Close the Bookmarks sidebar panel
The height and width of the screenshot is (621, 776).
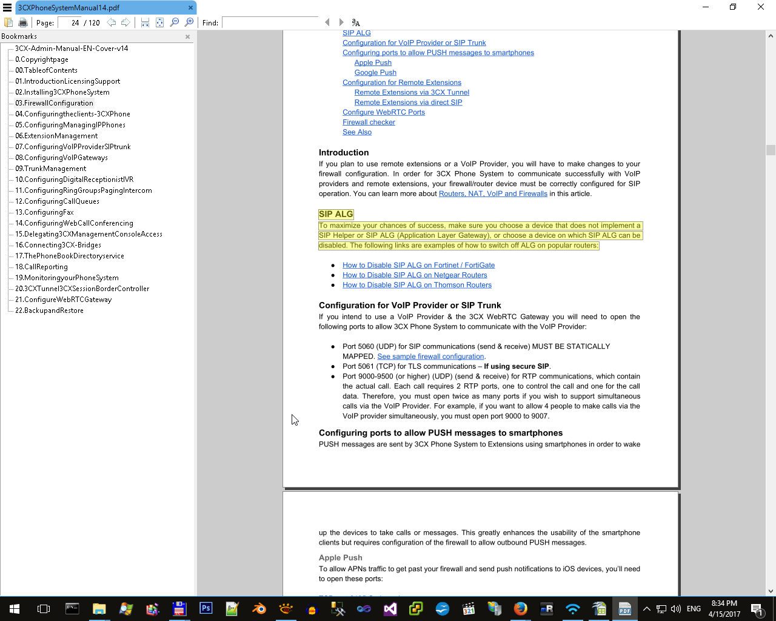(x=188, y=36)
